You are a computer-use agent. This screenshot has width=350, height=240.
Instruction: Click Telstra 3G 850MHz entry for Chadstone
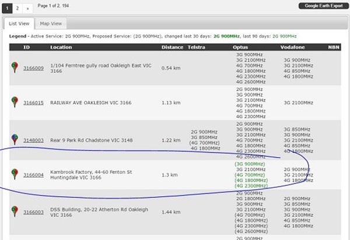click(204, 137)
